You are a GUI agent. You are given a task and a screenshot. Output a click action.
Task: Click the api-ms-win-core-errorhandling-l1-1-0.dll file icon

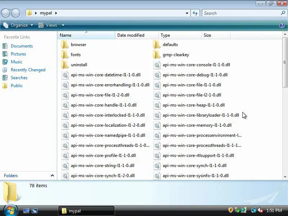click(65, 85)
